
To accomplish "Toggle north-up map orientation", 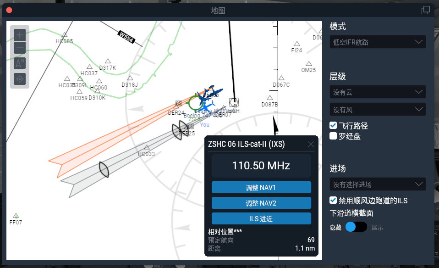I will [20, 63].
